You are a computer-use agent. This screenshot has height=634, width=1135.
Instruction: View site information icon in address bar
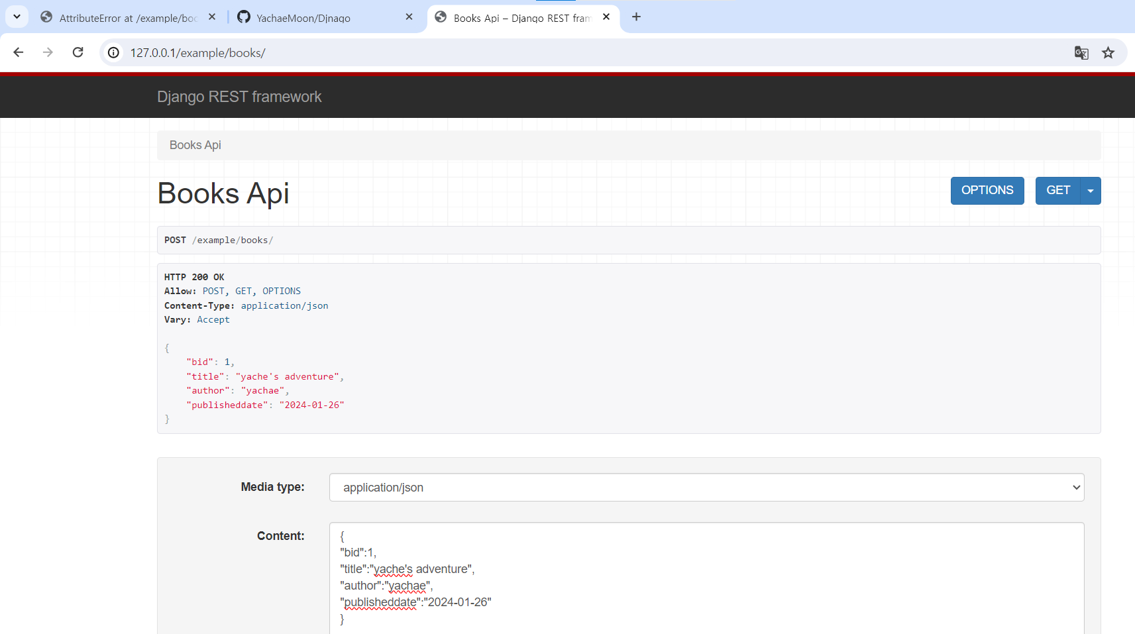click(x=114, y=52)
